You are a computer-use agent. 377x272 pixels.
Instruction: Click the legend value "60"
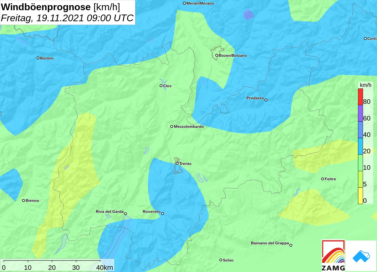(x=367, y=118)
